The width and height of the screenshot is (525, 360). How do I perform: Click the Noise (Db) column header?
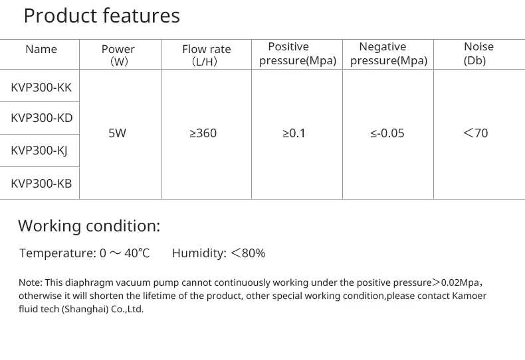tap(478, 54)
